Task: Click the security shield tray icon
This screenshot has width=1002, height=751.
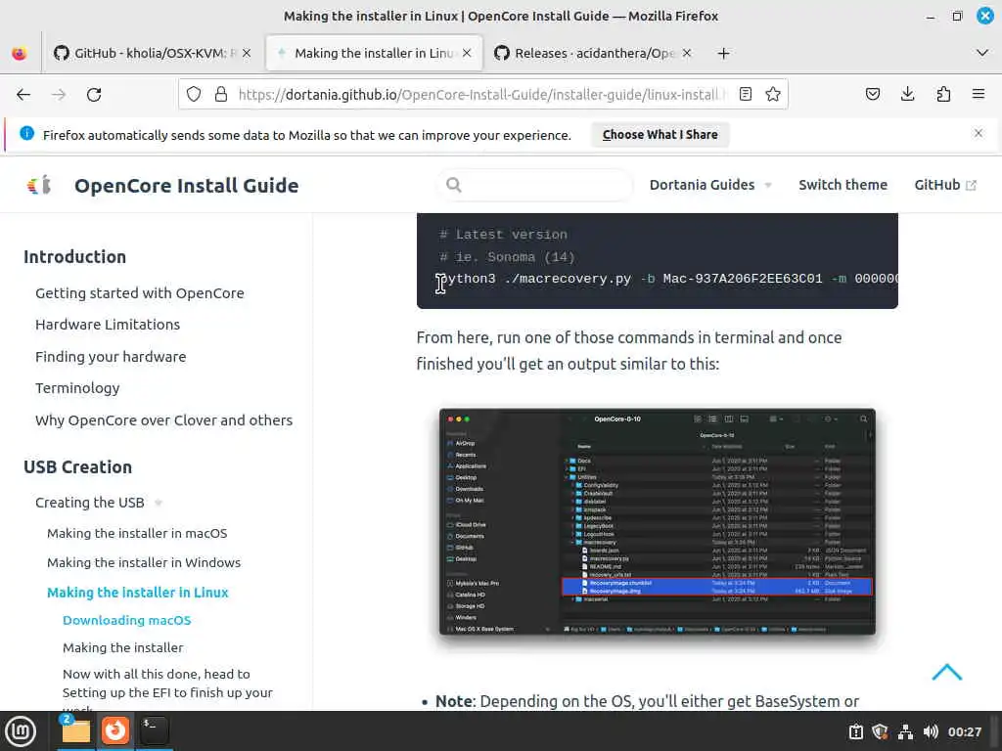Action: [881, 731]
